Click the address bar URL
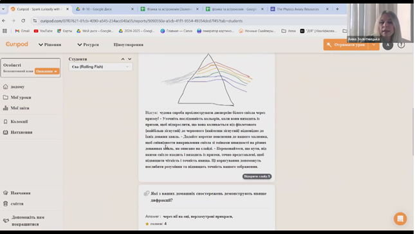 click(142, 21)
